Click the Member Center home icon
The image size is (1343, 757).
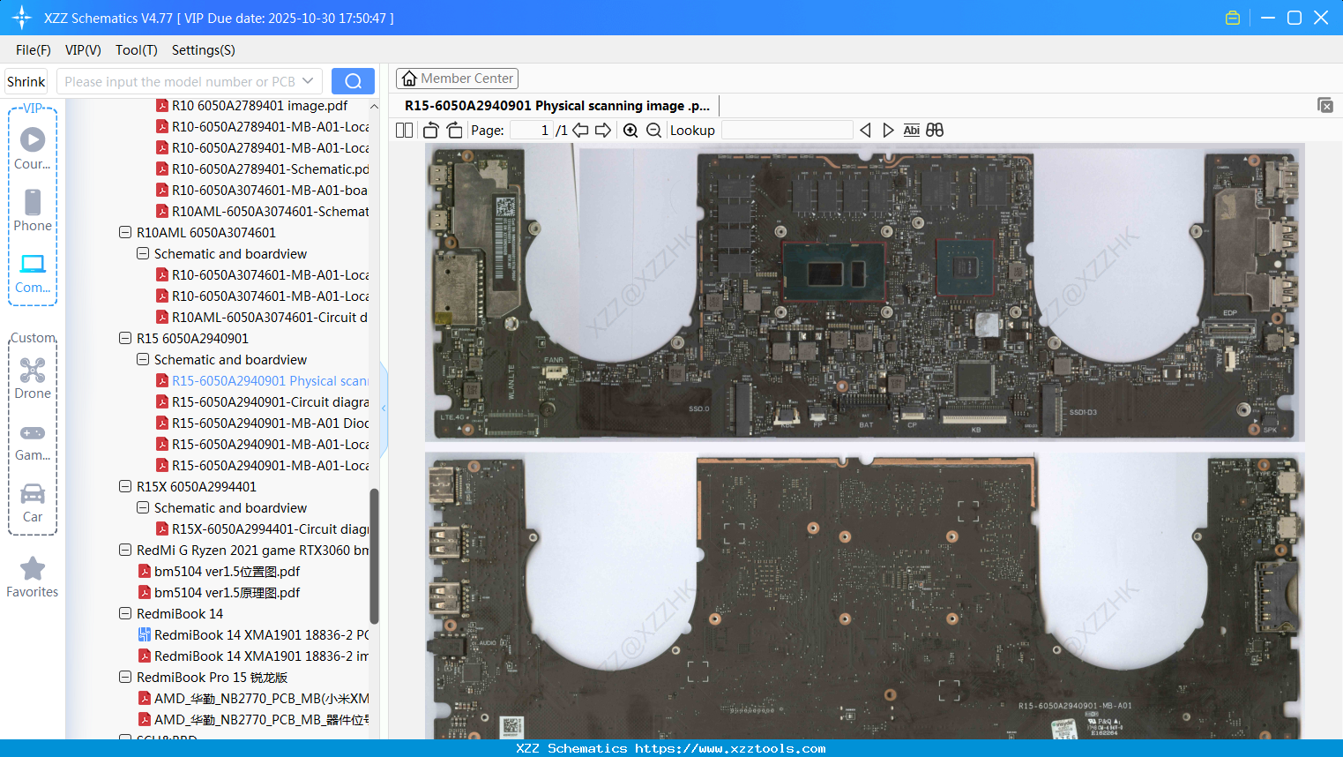coord(409,79)
